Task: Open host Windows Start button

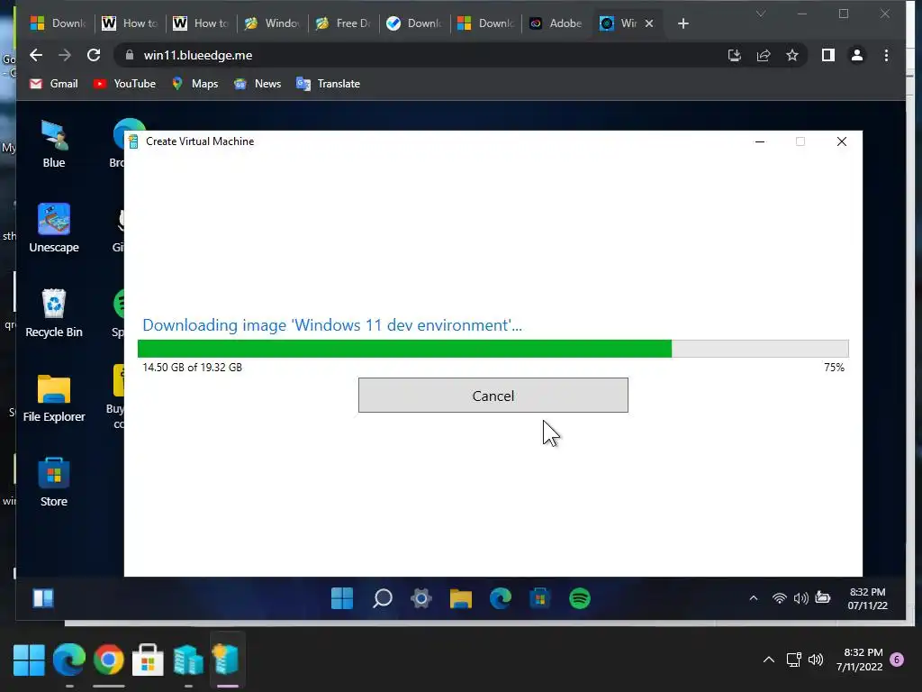Action: 29,660
